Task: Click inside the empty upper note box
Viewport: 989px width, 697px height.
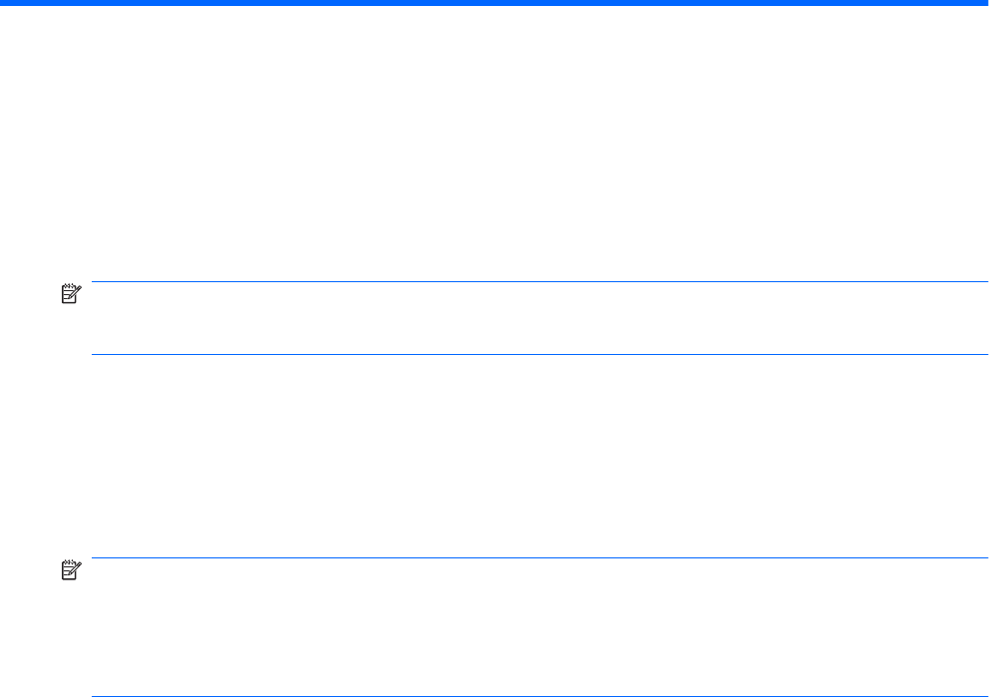Action: coord(538,318)
